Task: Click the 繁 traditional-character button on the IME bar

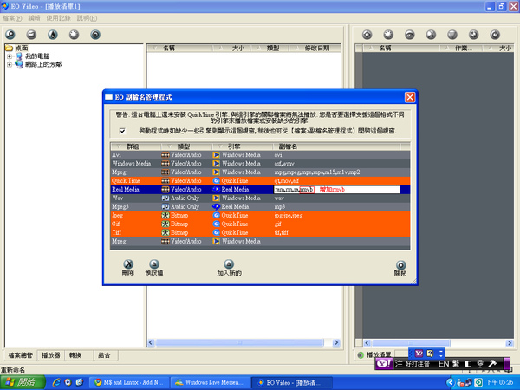Action: 456,364
